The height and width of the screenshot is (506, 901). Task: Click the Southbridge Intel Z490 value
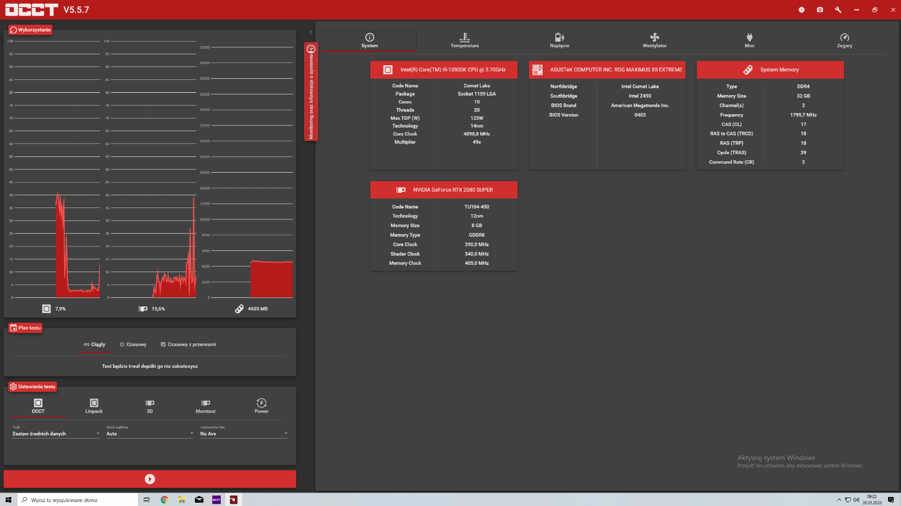click(x=640, y=96)
